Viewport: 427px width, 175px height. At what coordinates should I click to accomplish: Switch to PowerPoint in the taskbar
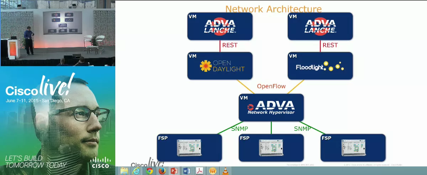174,171
